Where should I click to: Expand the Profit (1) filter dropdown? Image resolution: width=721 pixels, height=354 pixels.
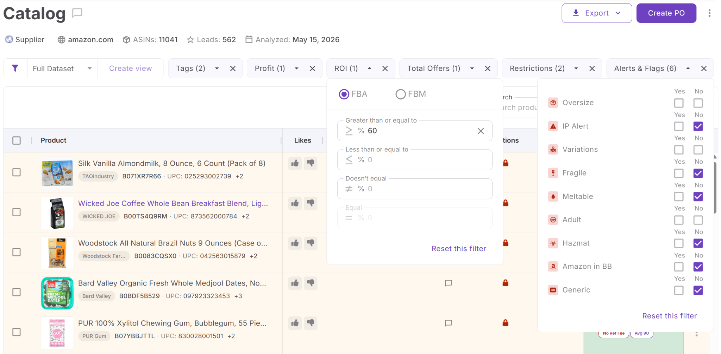296,68
